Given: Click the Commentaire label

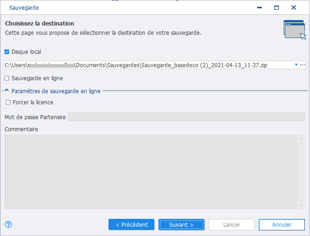Looking at the screenshot, I should (x=21, y=129).
